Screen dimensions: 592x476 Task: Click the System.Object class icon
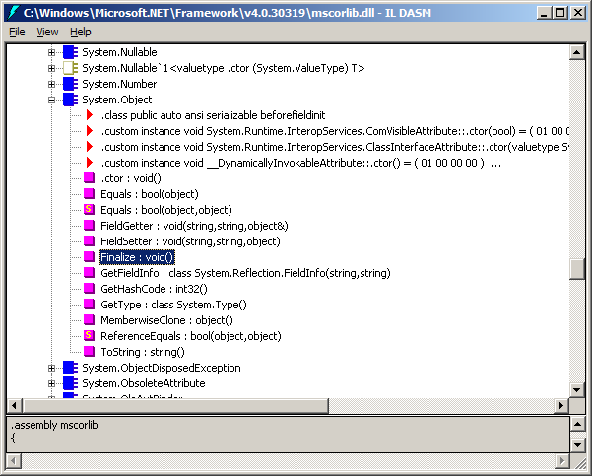[x=70, y=101]
